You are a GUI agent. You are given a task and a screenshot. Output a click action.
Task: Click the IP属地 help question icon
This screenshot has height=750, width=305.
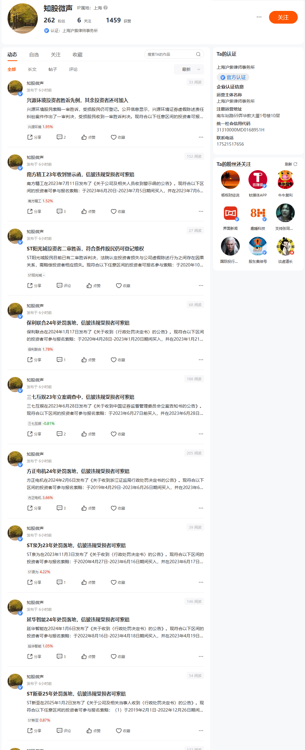click(x=105, y=8)
